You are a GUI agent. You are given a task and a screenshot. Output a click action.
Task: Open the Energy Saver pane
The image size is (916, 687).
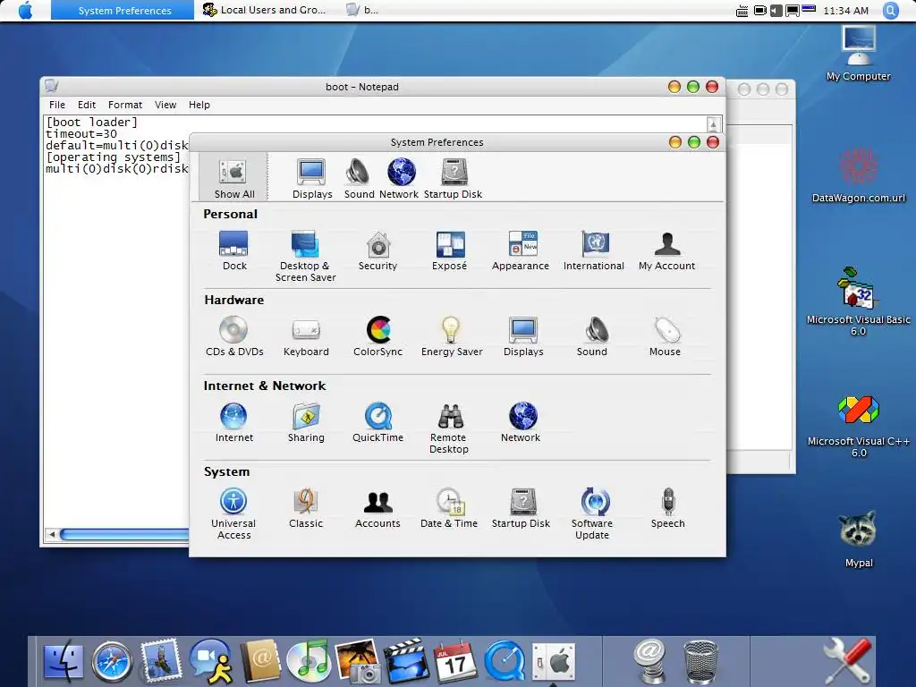(452, 336)
